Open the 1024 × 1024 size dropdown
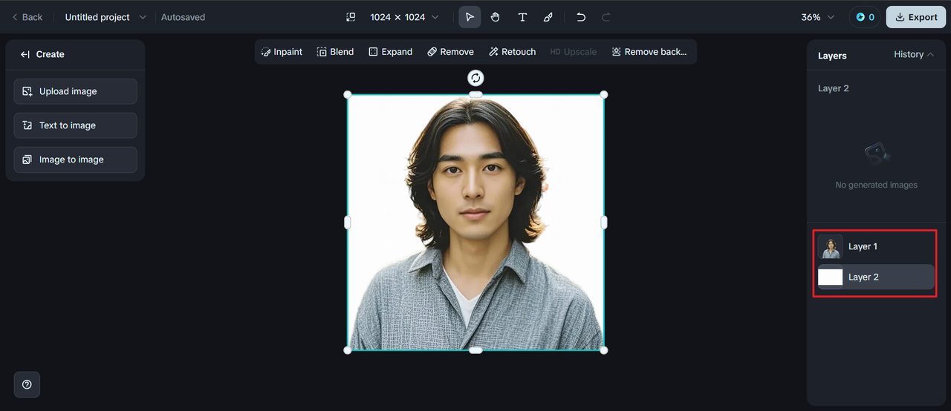 point(404,17)
